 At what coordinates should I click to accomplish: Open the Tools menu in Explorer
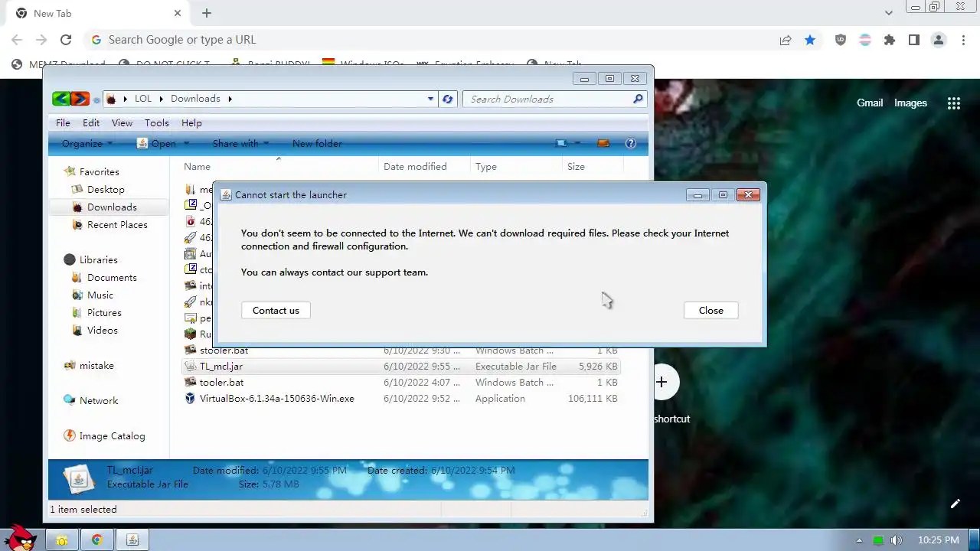tap(156, 122)
